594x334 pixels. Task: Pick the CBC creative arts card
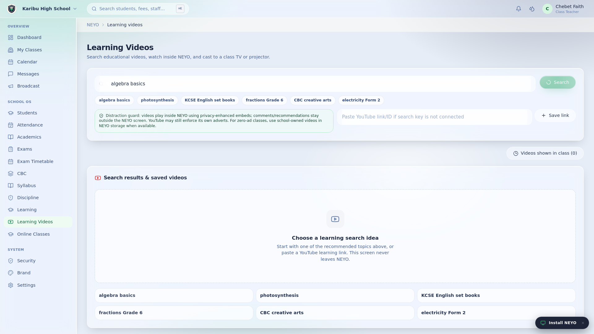point(335,313)
